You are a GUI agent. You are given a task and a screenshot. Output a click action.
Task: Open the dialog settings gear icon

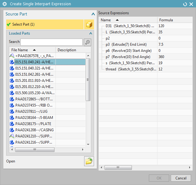pos(5,4)
